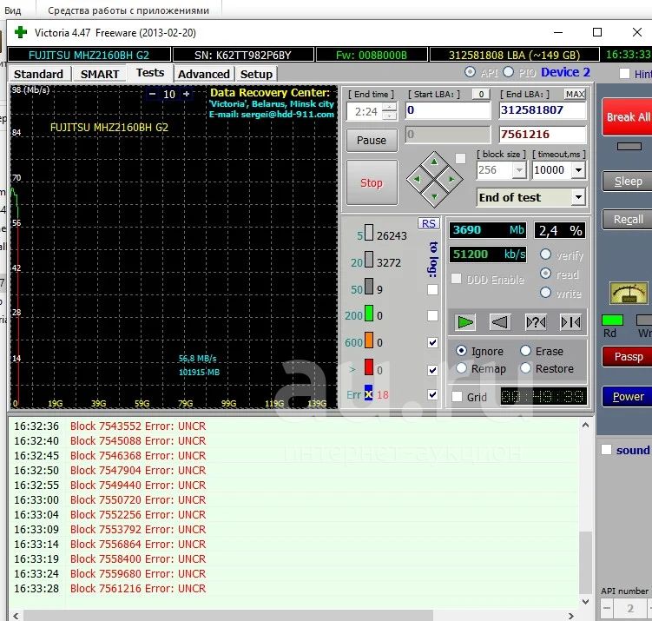Decrease the API number with minus button

607,608
